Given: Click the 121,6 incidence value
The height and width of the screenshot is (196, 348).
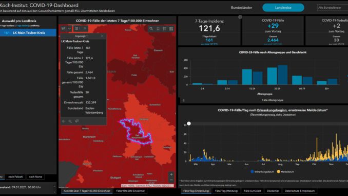Looking at the screenshot, I should (x=209, y=28).
